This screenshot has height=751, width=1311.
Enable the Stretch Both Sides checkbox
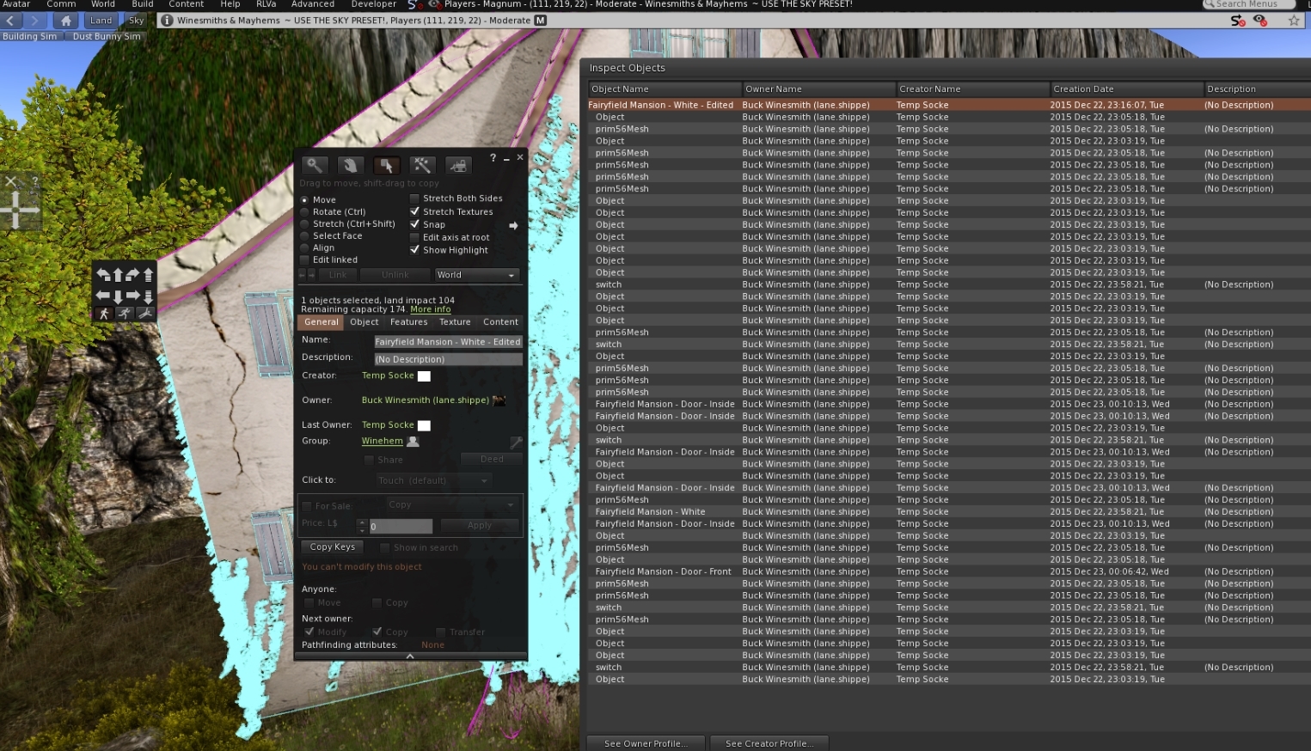click(414, 198)
